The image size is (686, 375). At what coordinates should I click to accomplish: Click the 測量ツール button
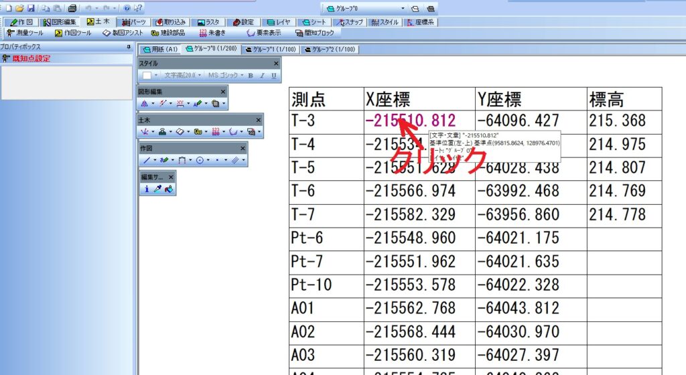point(25,32)
